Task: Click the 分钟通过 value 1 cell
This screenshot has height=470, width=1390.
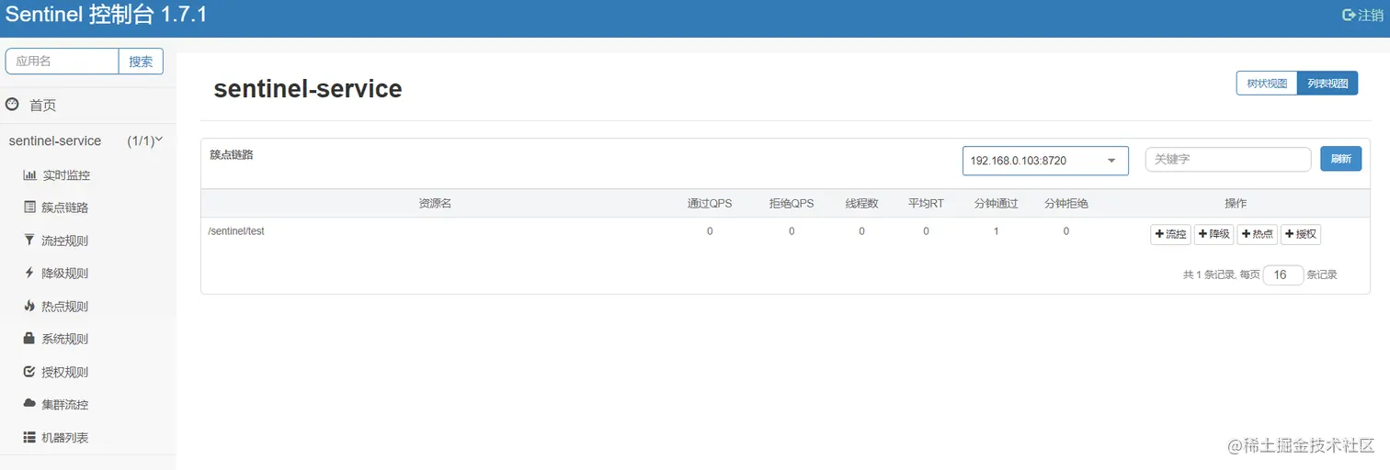Action: (x=997, y=231)
